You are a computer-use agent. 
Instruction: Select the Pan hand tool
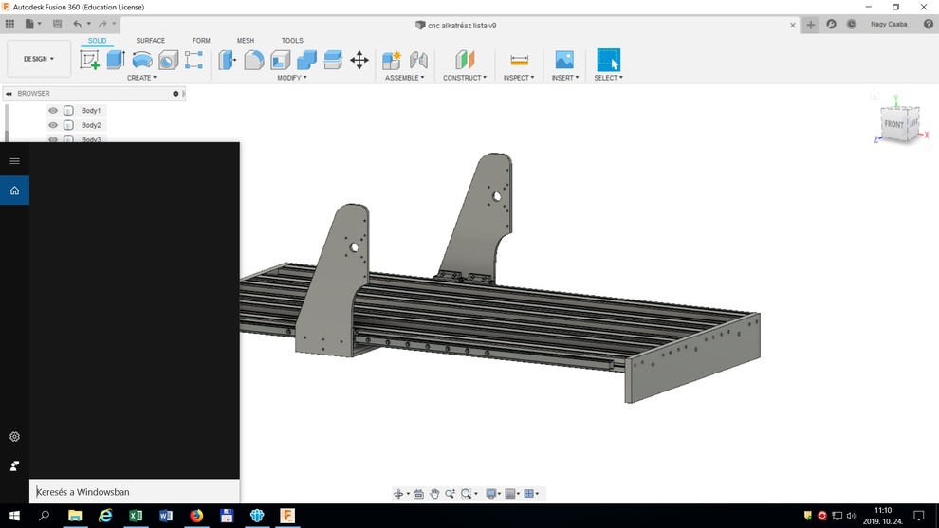point(434,494)
